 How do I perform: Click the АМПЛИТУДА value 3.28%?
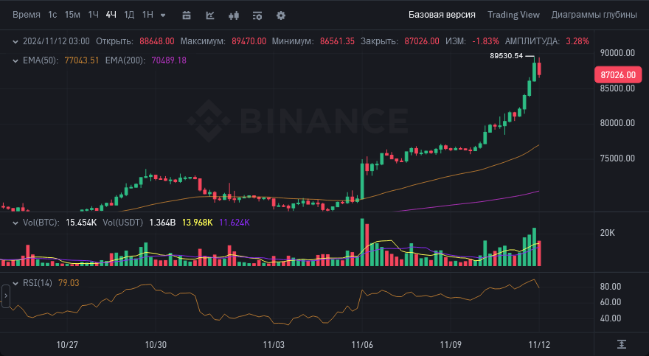coord(577,41)
